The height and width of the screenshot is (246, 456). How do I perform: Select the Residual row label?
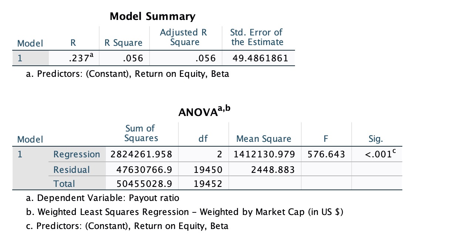click(x=72, y=170)
